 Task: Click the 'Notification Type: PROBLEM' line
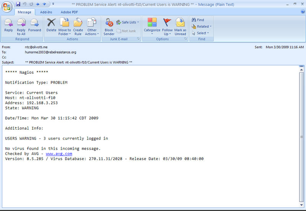[36, 83]
